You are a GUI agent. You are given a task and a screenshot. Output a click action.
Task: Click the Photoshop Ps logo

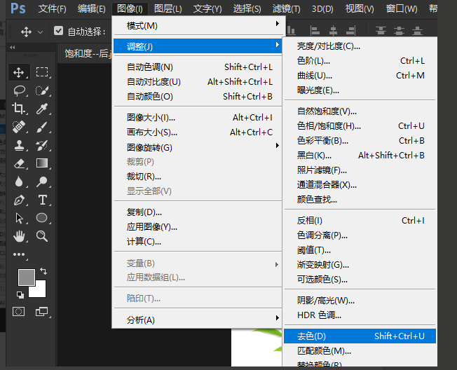coord(18,8)
